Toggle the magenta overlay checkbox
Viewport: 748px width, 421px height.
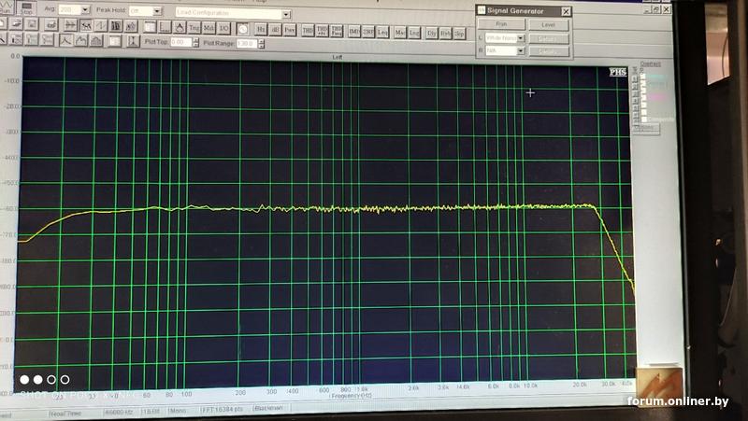pos(644,97)
